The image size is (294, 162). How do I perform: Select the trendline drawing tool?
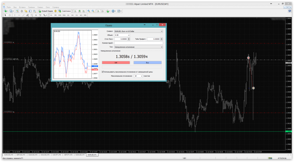[24, 15]
